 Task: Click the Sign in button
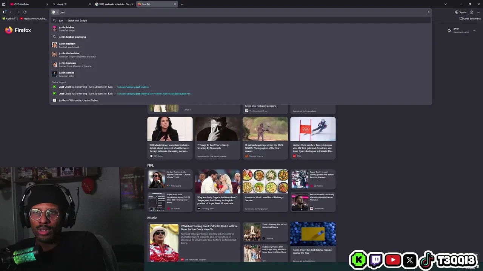tap(460, 12)
